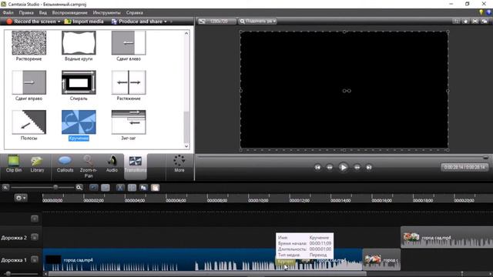The height and width of the screenshot is (277, 493).
Task: Click the Split clip tool
Action: tap(132, 188)
